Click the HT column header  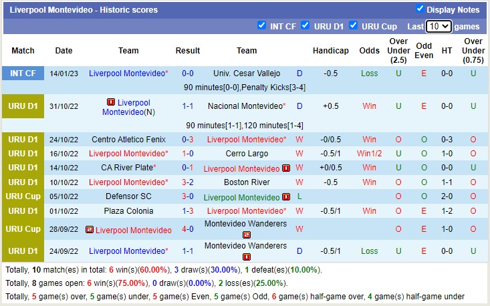point(447,51)
